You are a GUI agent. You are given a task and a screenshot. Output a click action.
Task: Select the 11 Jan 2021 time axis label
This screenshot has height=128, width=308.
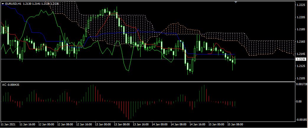[8, 124]
